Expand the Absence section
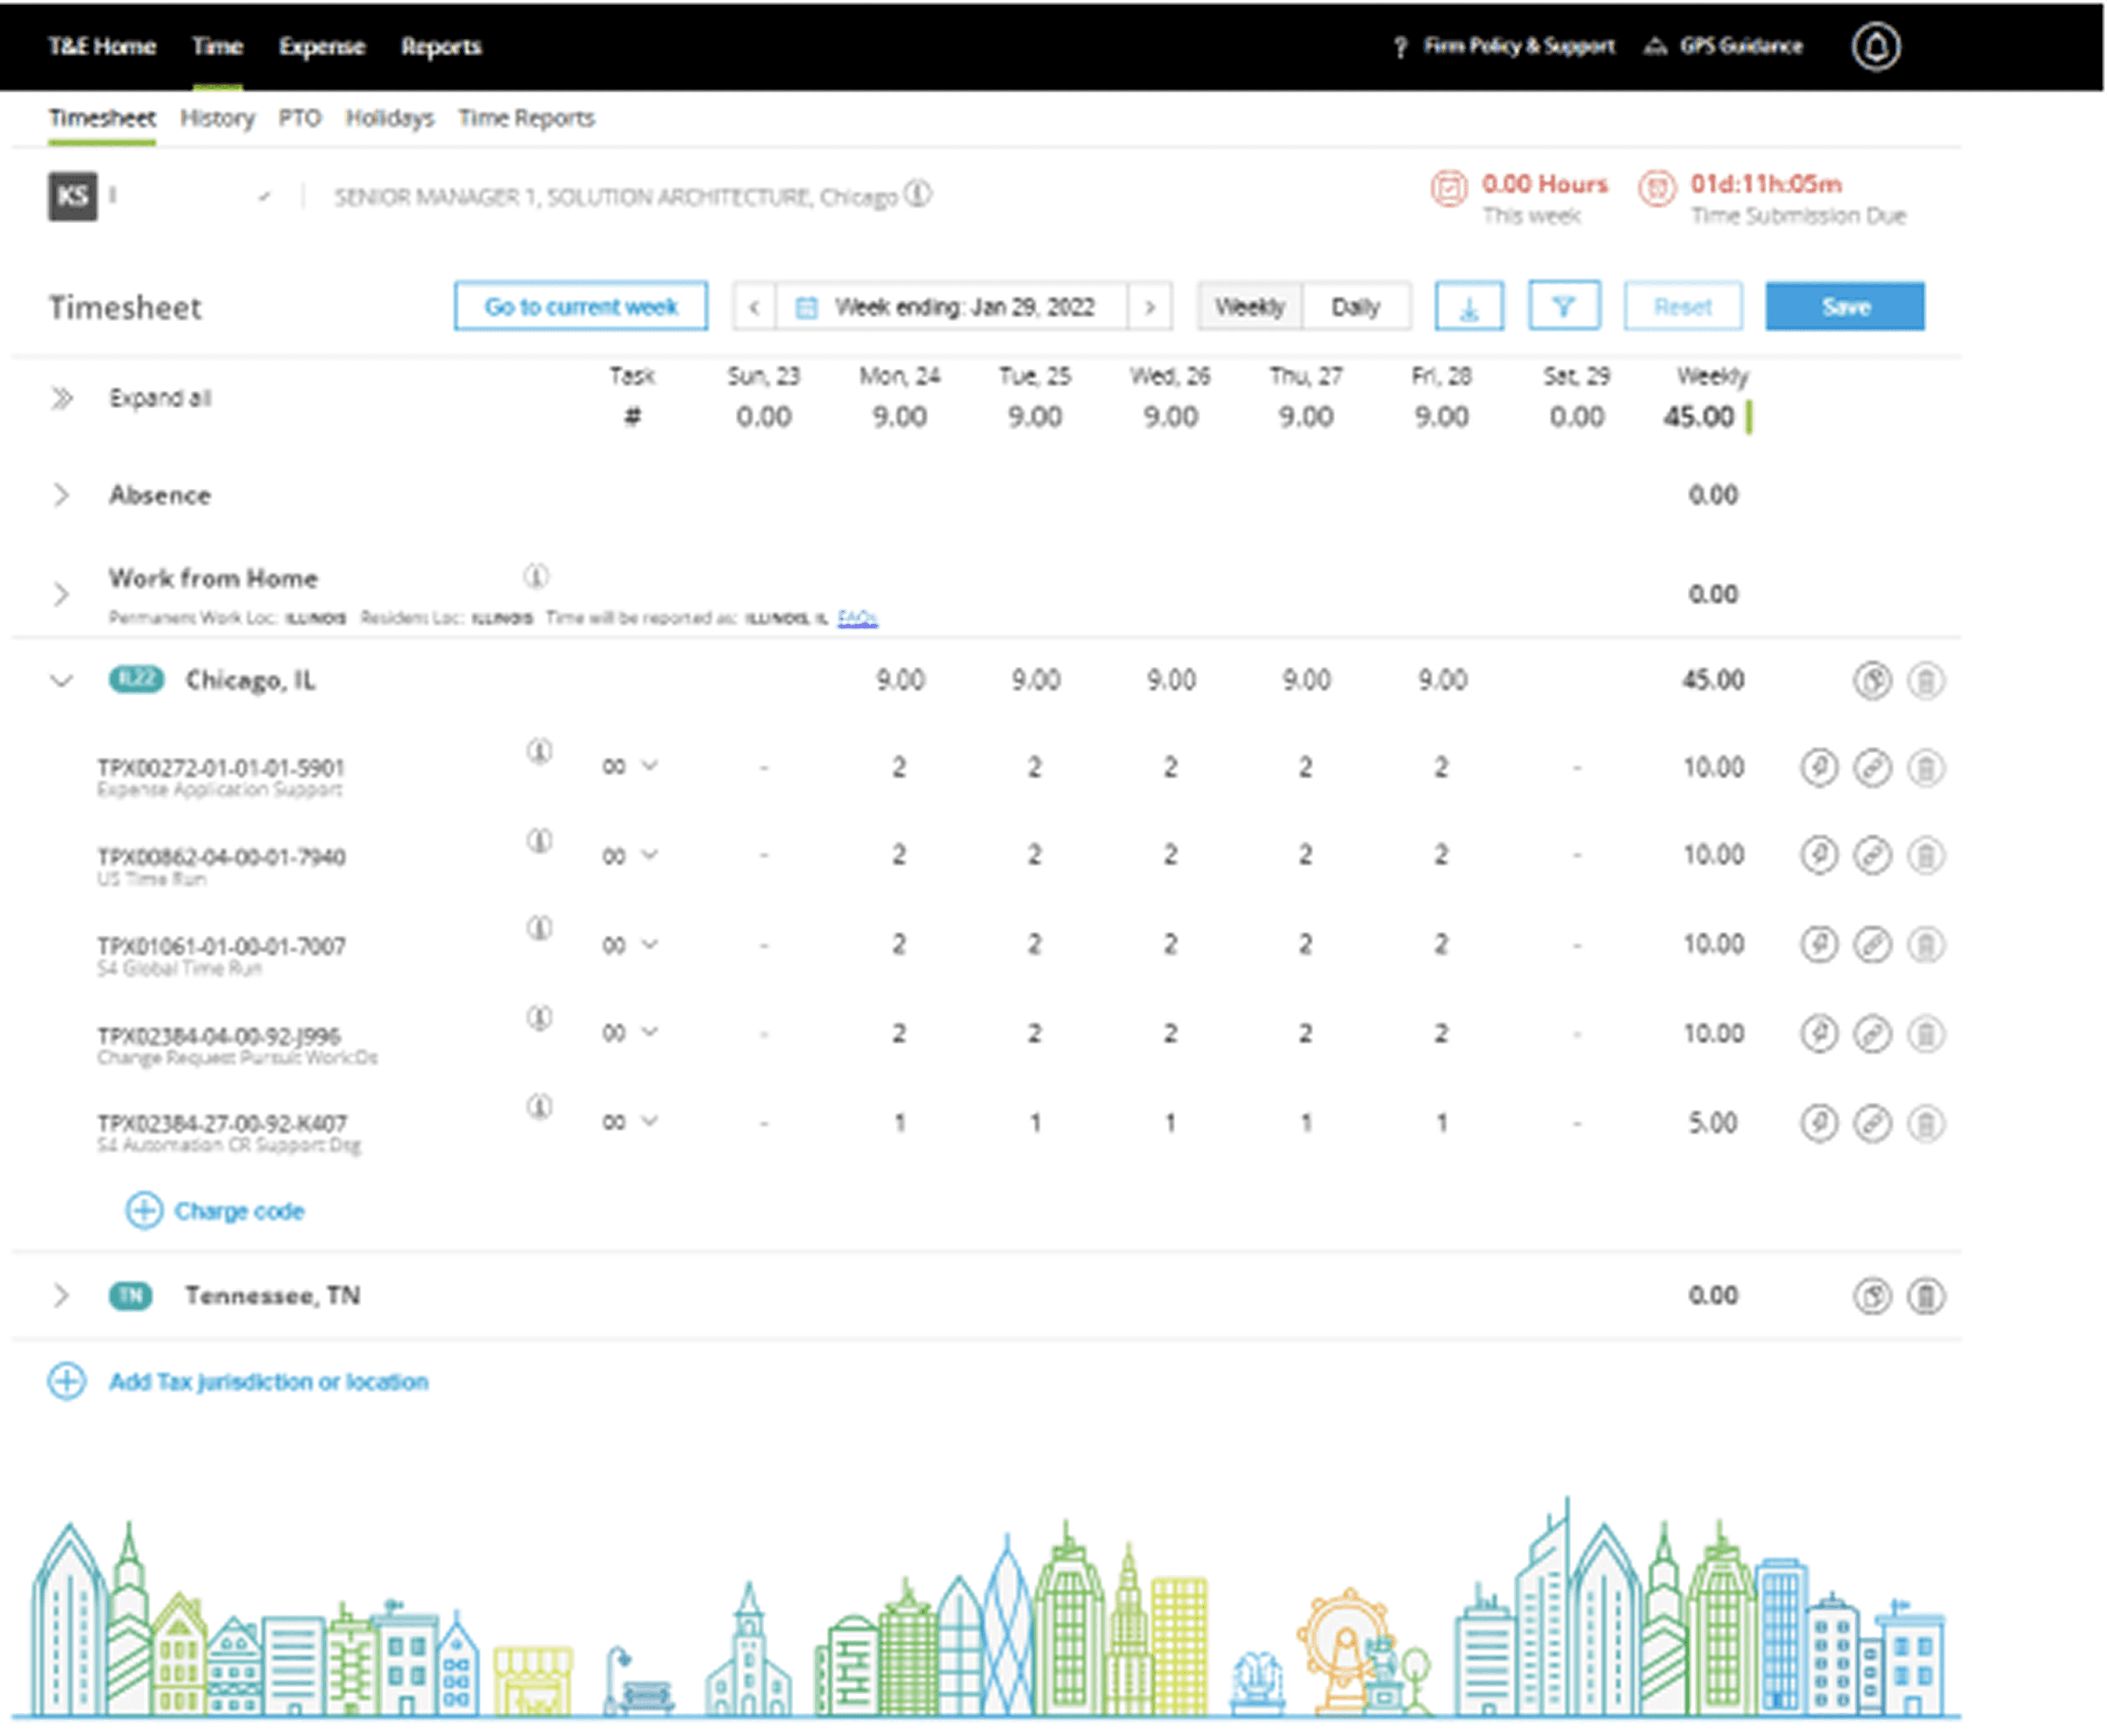The width and height of the screenshot is (2107, 1736). click(x=62, y=495)
